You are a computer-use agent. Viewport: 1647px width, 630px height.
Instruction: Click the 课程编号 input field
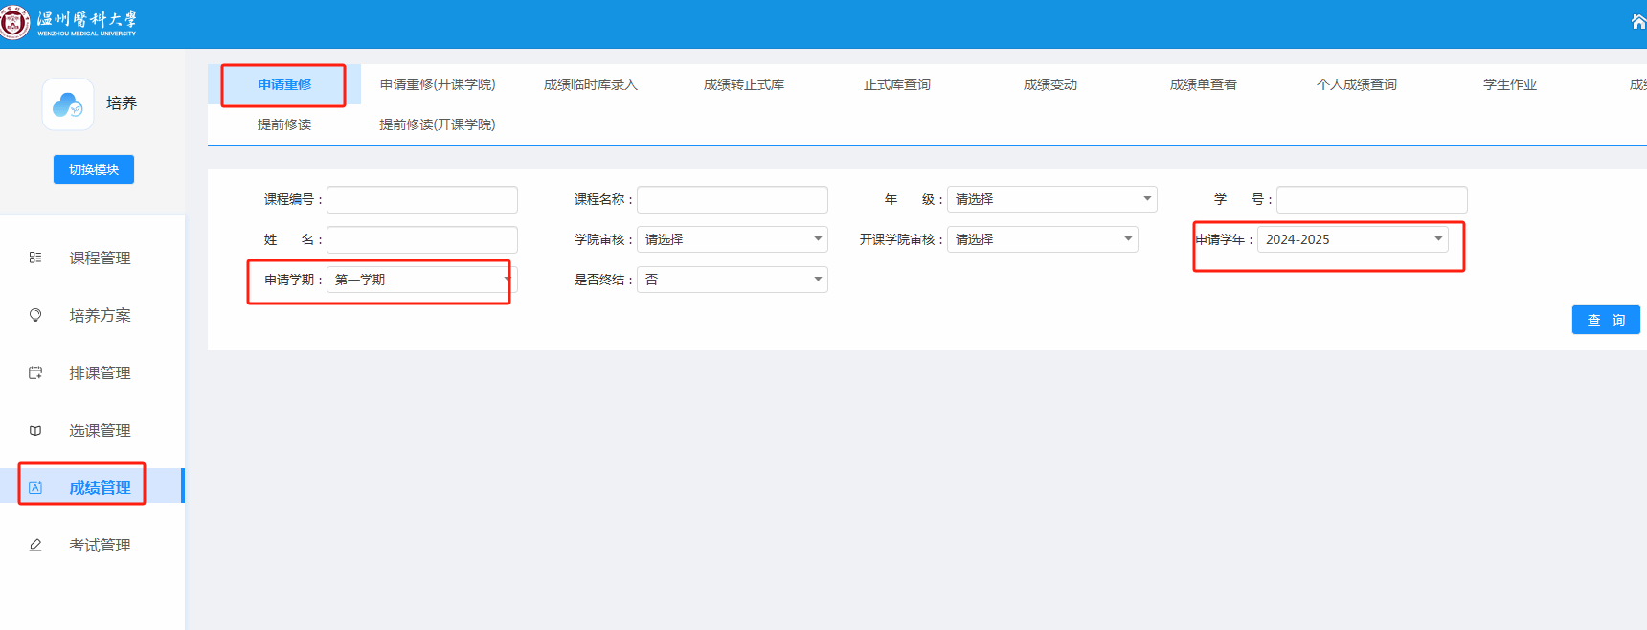pos(422,199)
